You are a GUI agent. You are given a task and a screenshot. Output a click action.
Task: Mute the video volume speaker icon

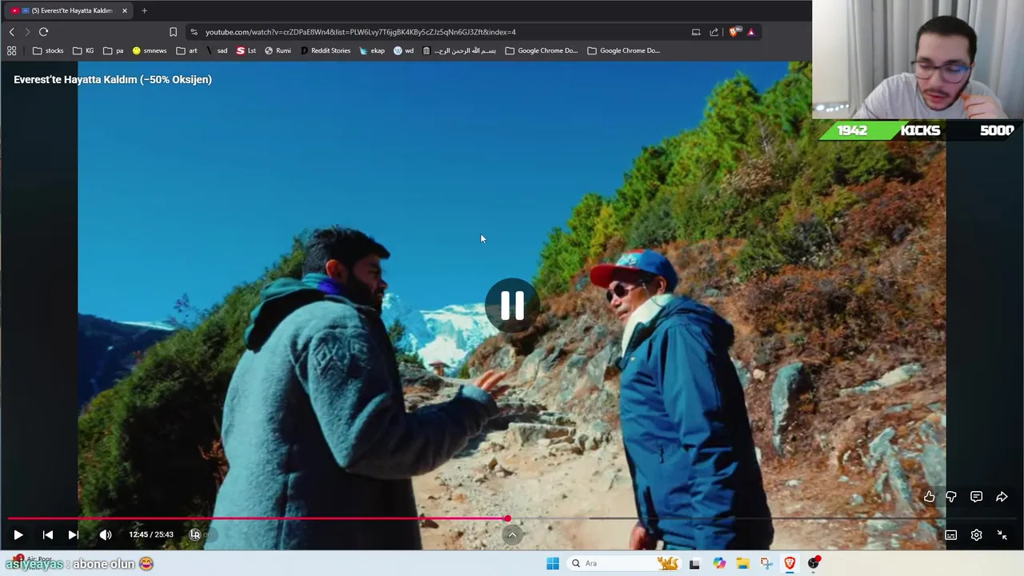(x=105, y=535)
